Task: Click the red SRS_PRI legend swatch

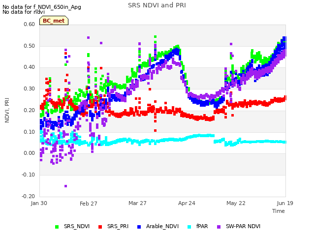Action: tap(100, 227)
